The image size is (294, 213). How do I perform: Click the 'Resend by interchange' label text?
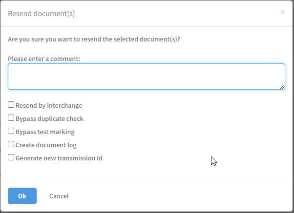(49, 105)
